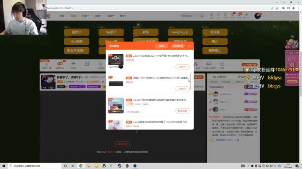Click the Windows taskbar search box

34,166
